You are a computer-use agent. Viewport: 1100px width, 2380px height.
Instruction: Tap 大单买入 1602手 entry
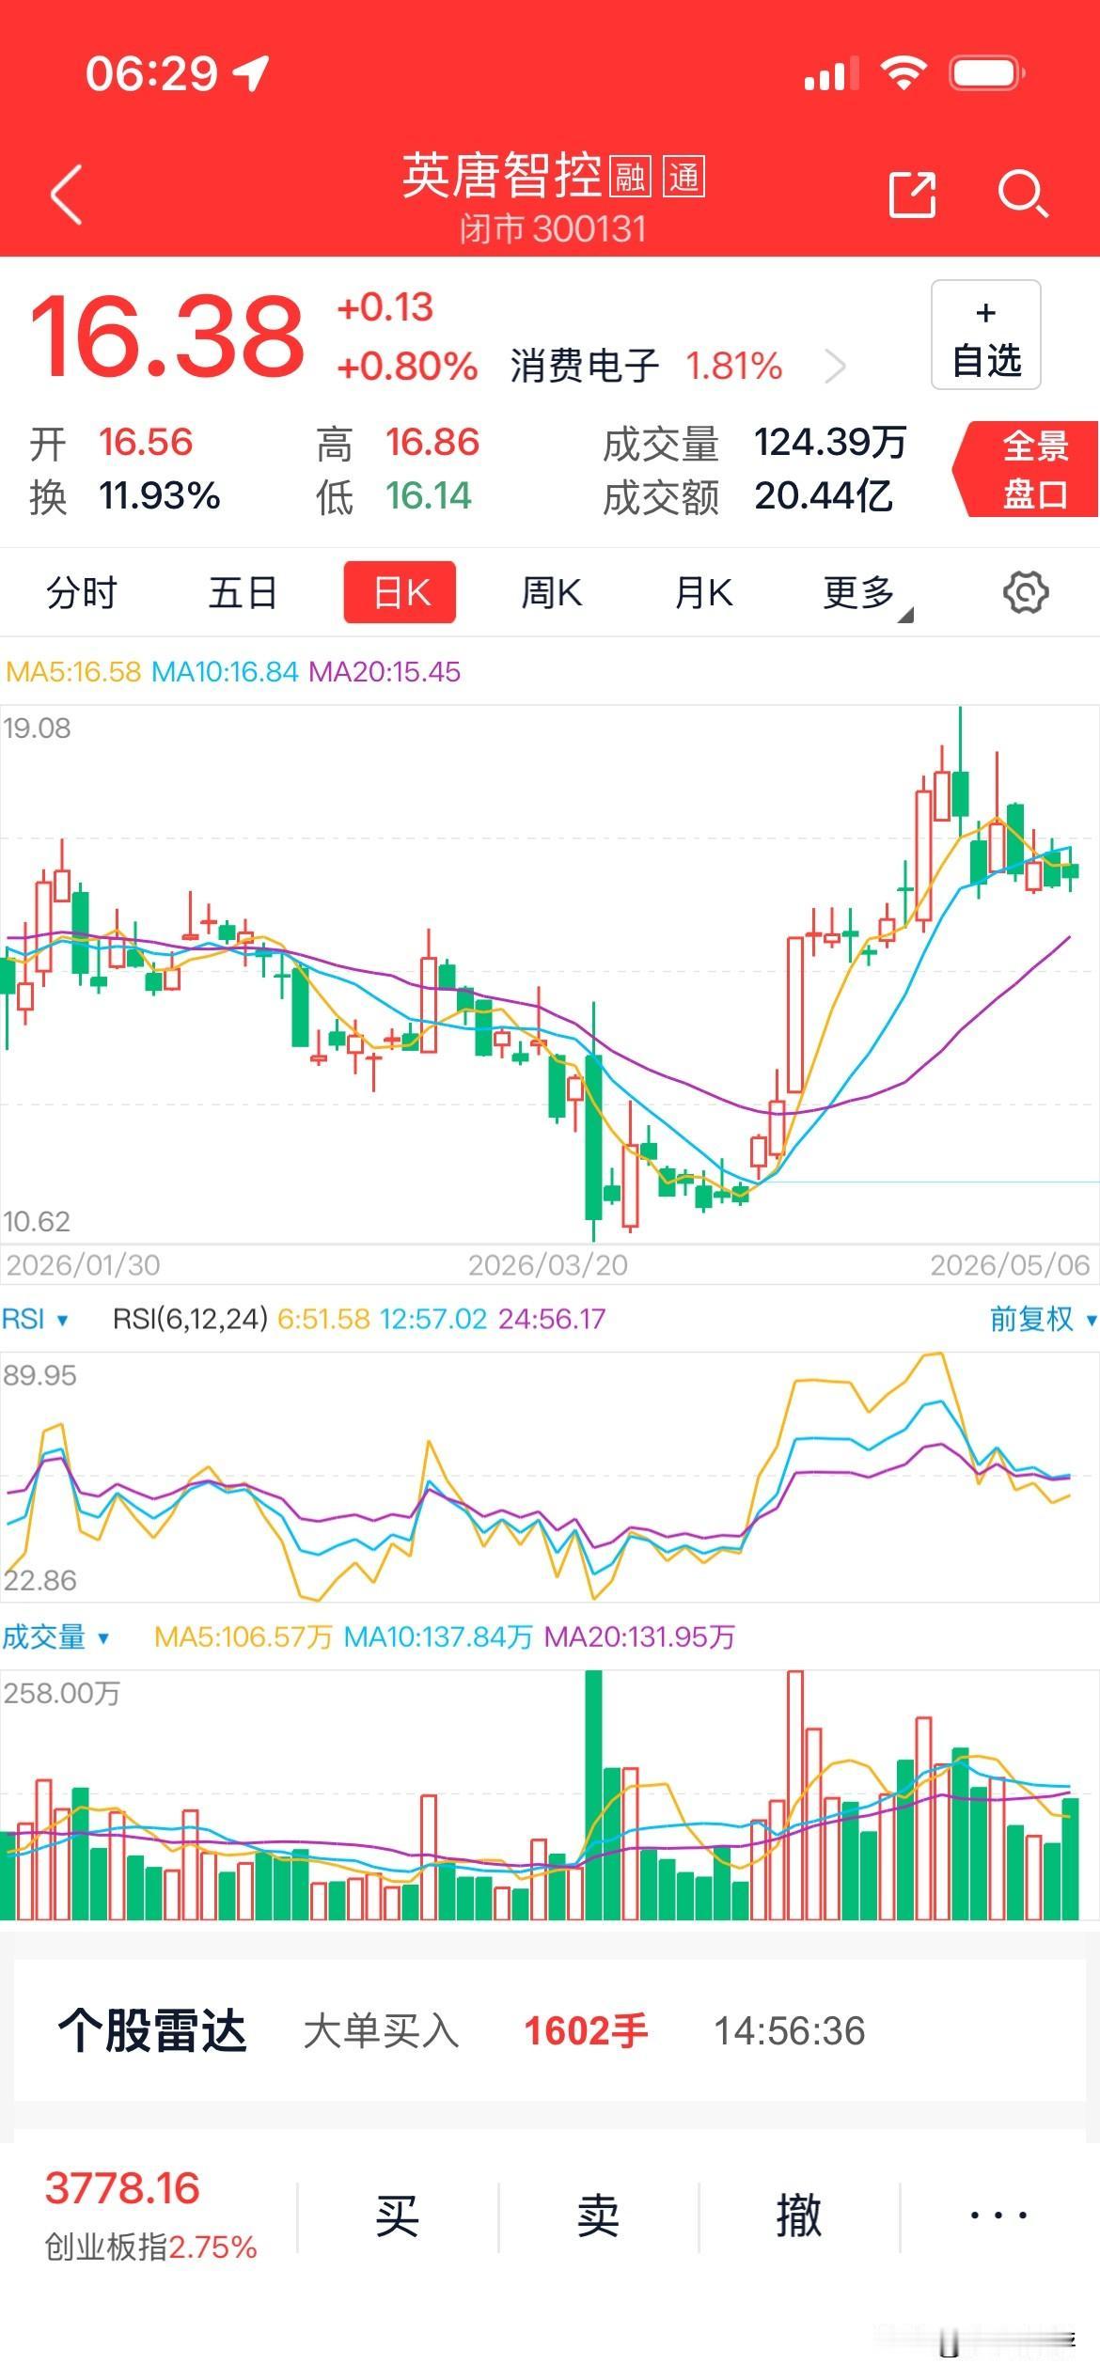point(476,2031)
